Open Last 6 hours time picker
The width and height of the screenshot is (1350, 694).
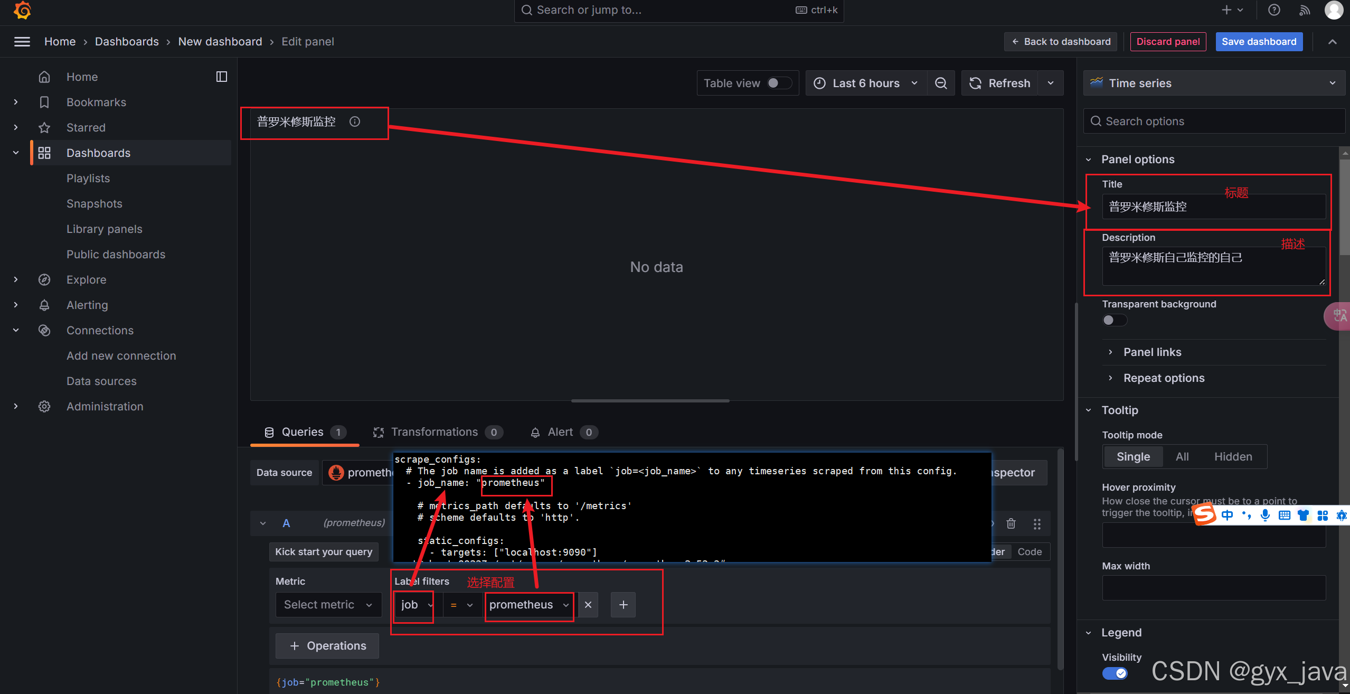click(x=866, y=83)
